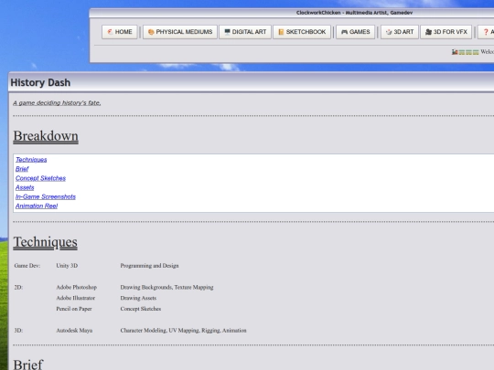
Task: Navigate to 3D FOR VFX
Action: tap(446, 32)
